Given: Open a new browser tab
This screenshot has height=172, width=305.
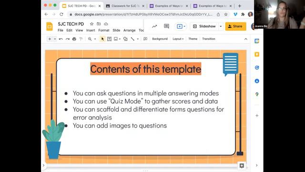Looking at the screenshot, I should 240,6.
